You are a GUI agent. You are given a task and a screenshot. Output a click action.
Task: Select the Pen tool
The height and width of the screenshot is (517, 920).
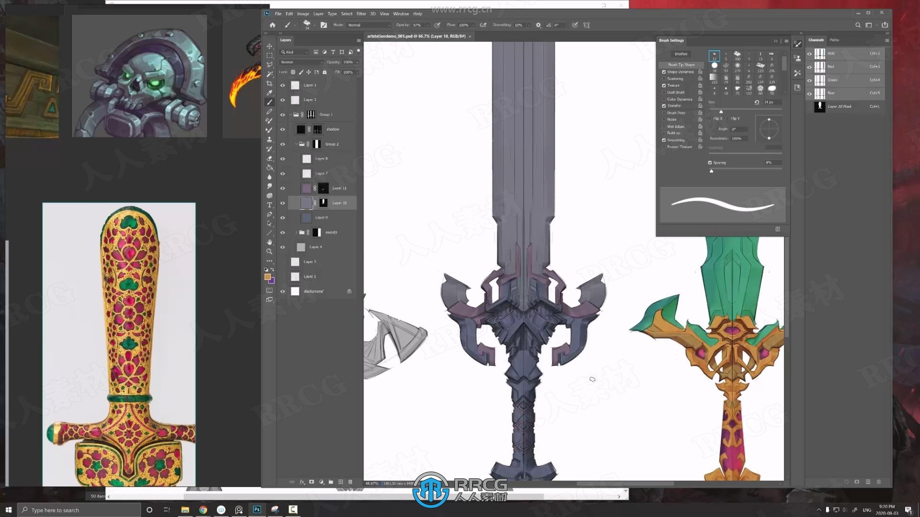tap(269, 214)
